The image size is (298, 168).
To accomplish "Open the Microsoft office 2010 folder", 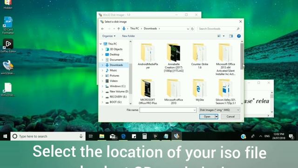I will click(174, 91).
